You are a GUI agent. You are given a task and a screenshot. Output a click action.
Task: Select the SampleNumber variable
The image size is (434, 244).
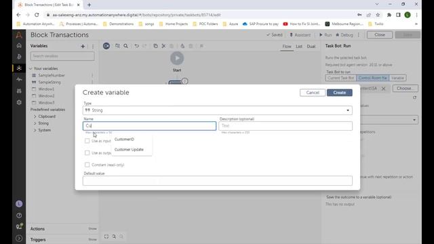click(52, 75)
